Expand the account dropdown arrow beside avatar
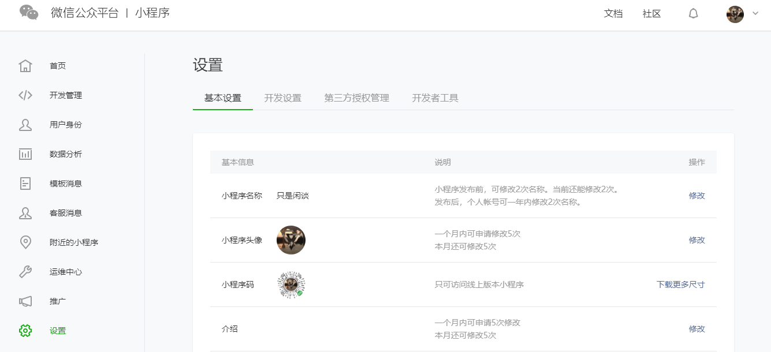Image resolution: width=771 pixels, height=352 pixels. tap(755, 14)
